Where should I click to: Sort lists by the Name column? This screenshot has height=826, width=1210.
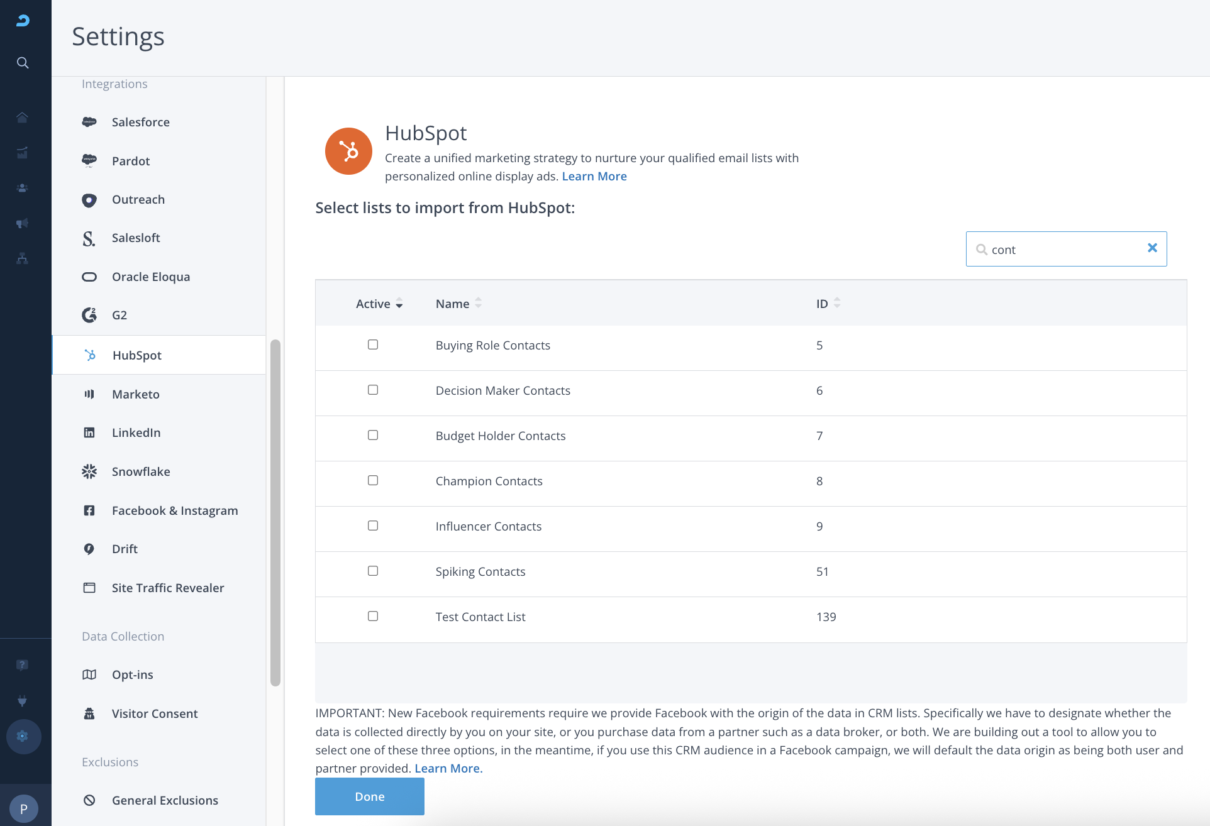478,303
